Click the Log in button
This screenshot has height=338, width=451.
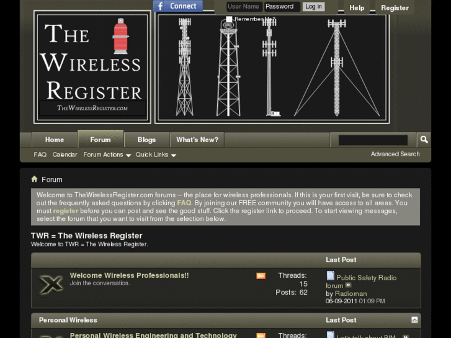click(x=313, y=7)
